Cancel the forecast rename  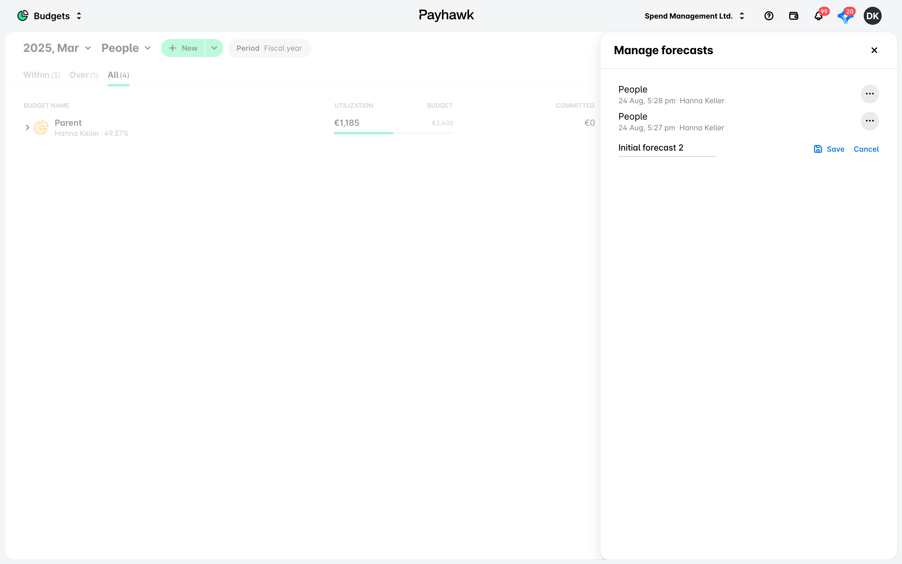[x=866, y=149]
